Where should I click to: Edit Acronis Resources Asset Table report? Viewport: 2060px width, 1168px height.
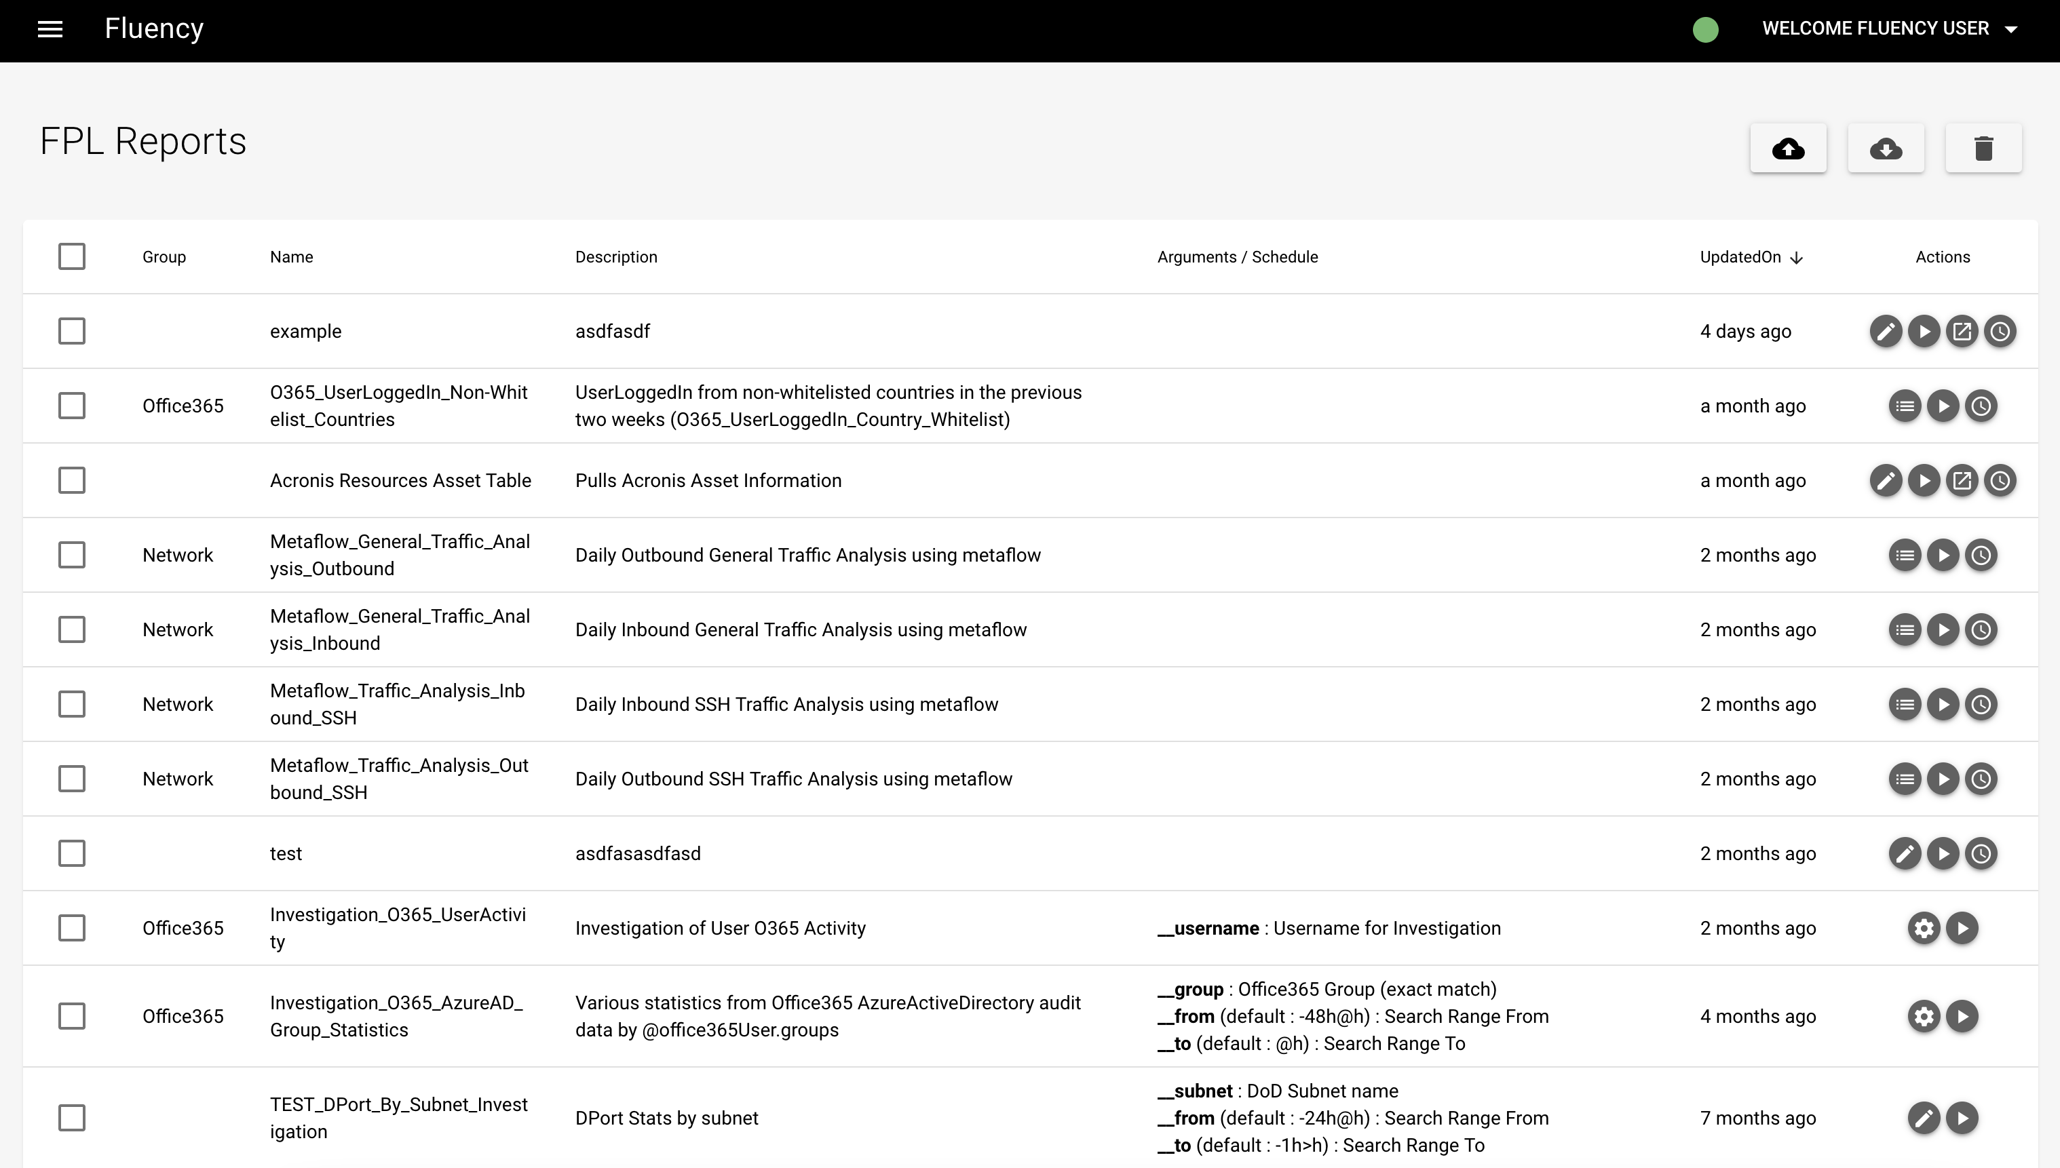point(1885,480)
